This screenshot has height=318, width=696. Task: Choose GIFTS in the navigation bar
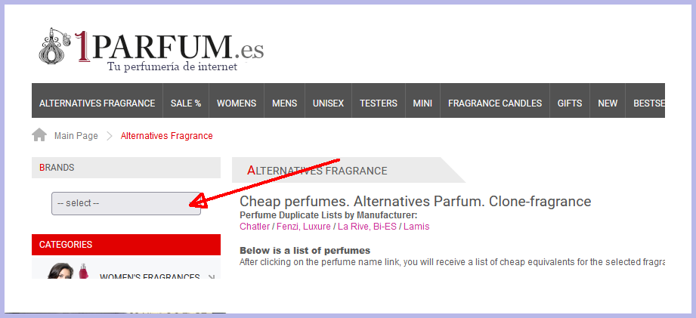tap(570, 103)
